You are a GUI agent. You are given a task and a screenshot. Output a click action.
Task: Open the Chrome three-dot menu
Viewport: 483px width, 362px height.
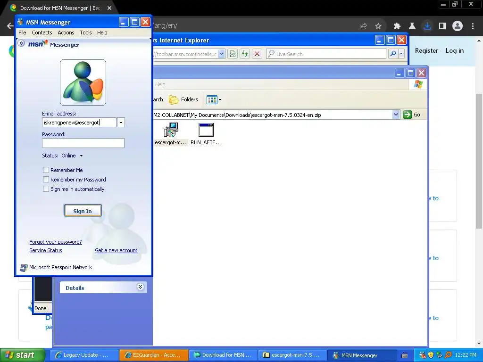(x=473, y=26)
